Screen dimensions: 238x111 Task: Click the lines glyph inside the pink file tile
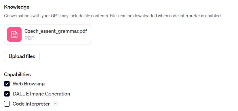point(14,35)
